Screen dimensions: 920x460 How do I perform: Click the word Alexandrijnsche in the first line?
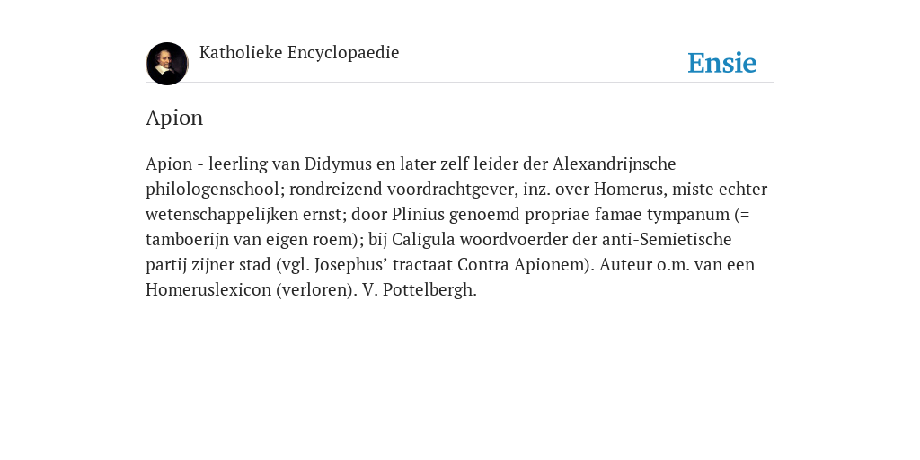pos(615,164)
